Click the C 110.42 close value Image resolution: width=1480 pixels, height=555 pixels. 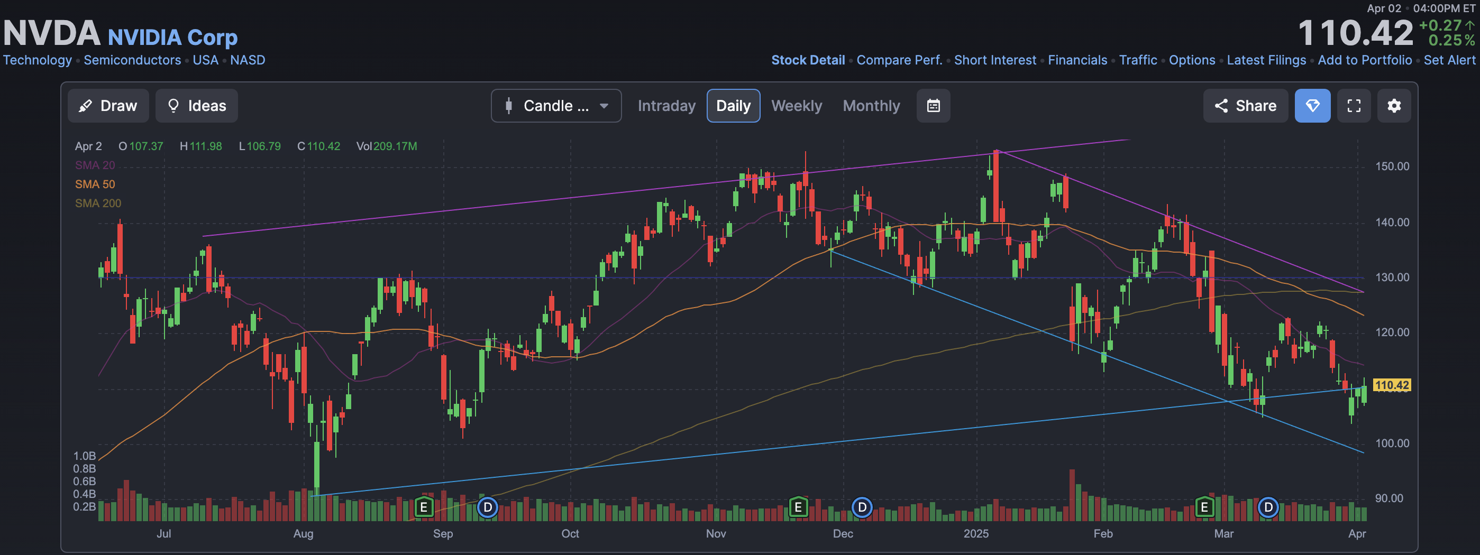tap(318, 146)
